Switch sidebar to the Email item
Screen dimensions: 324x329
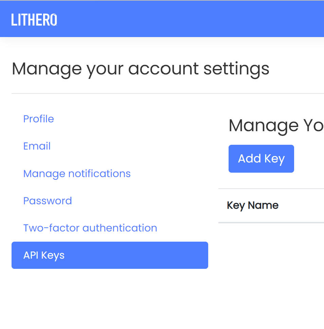[x=37, y=146]
